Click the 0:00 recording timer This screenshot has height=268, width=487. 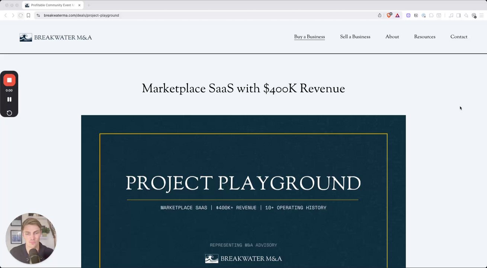click(9, 90)
